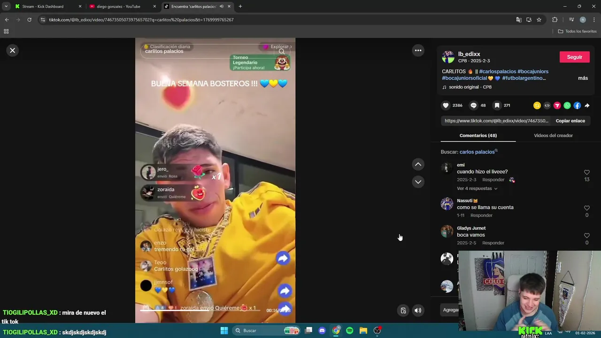Click the embed code icon
Screen dimensions: 601x338
tap(547, 106)
